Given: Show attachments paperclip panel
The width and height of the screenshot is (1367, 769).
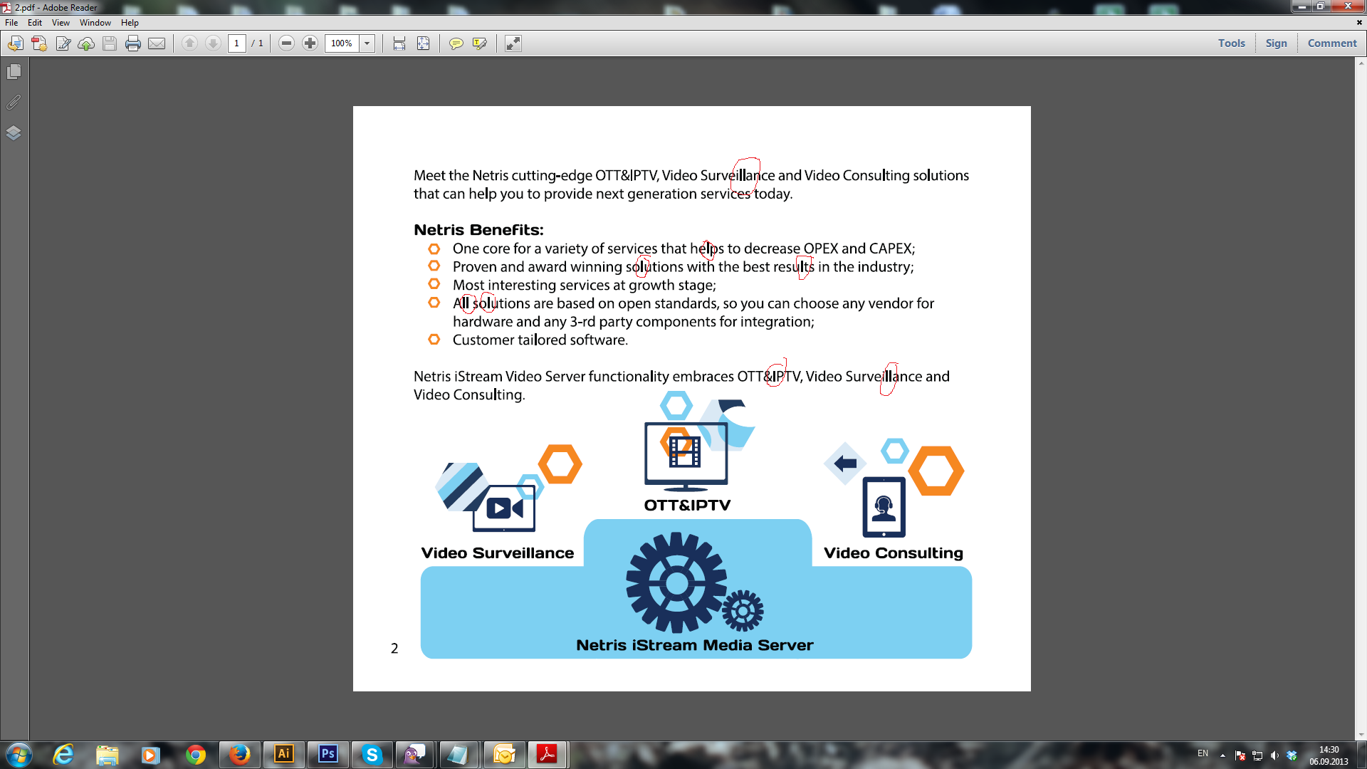Looking at the screenshot, I should (14, 103).
